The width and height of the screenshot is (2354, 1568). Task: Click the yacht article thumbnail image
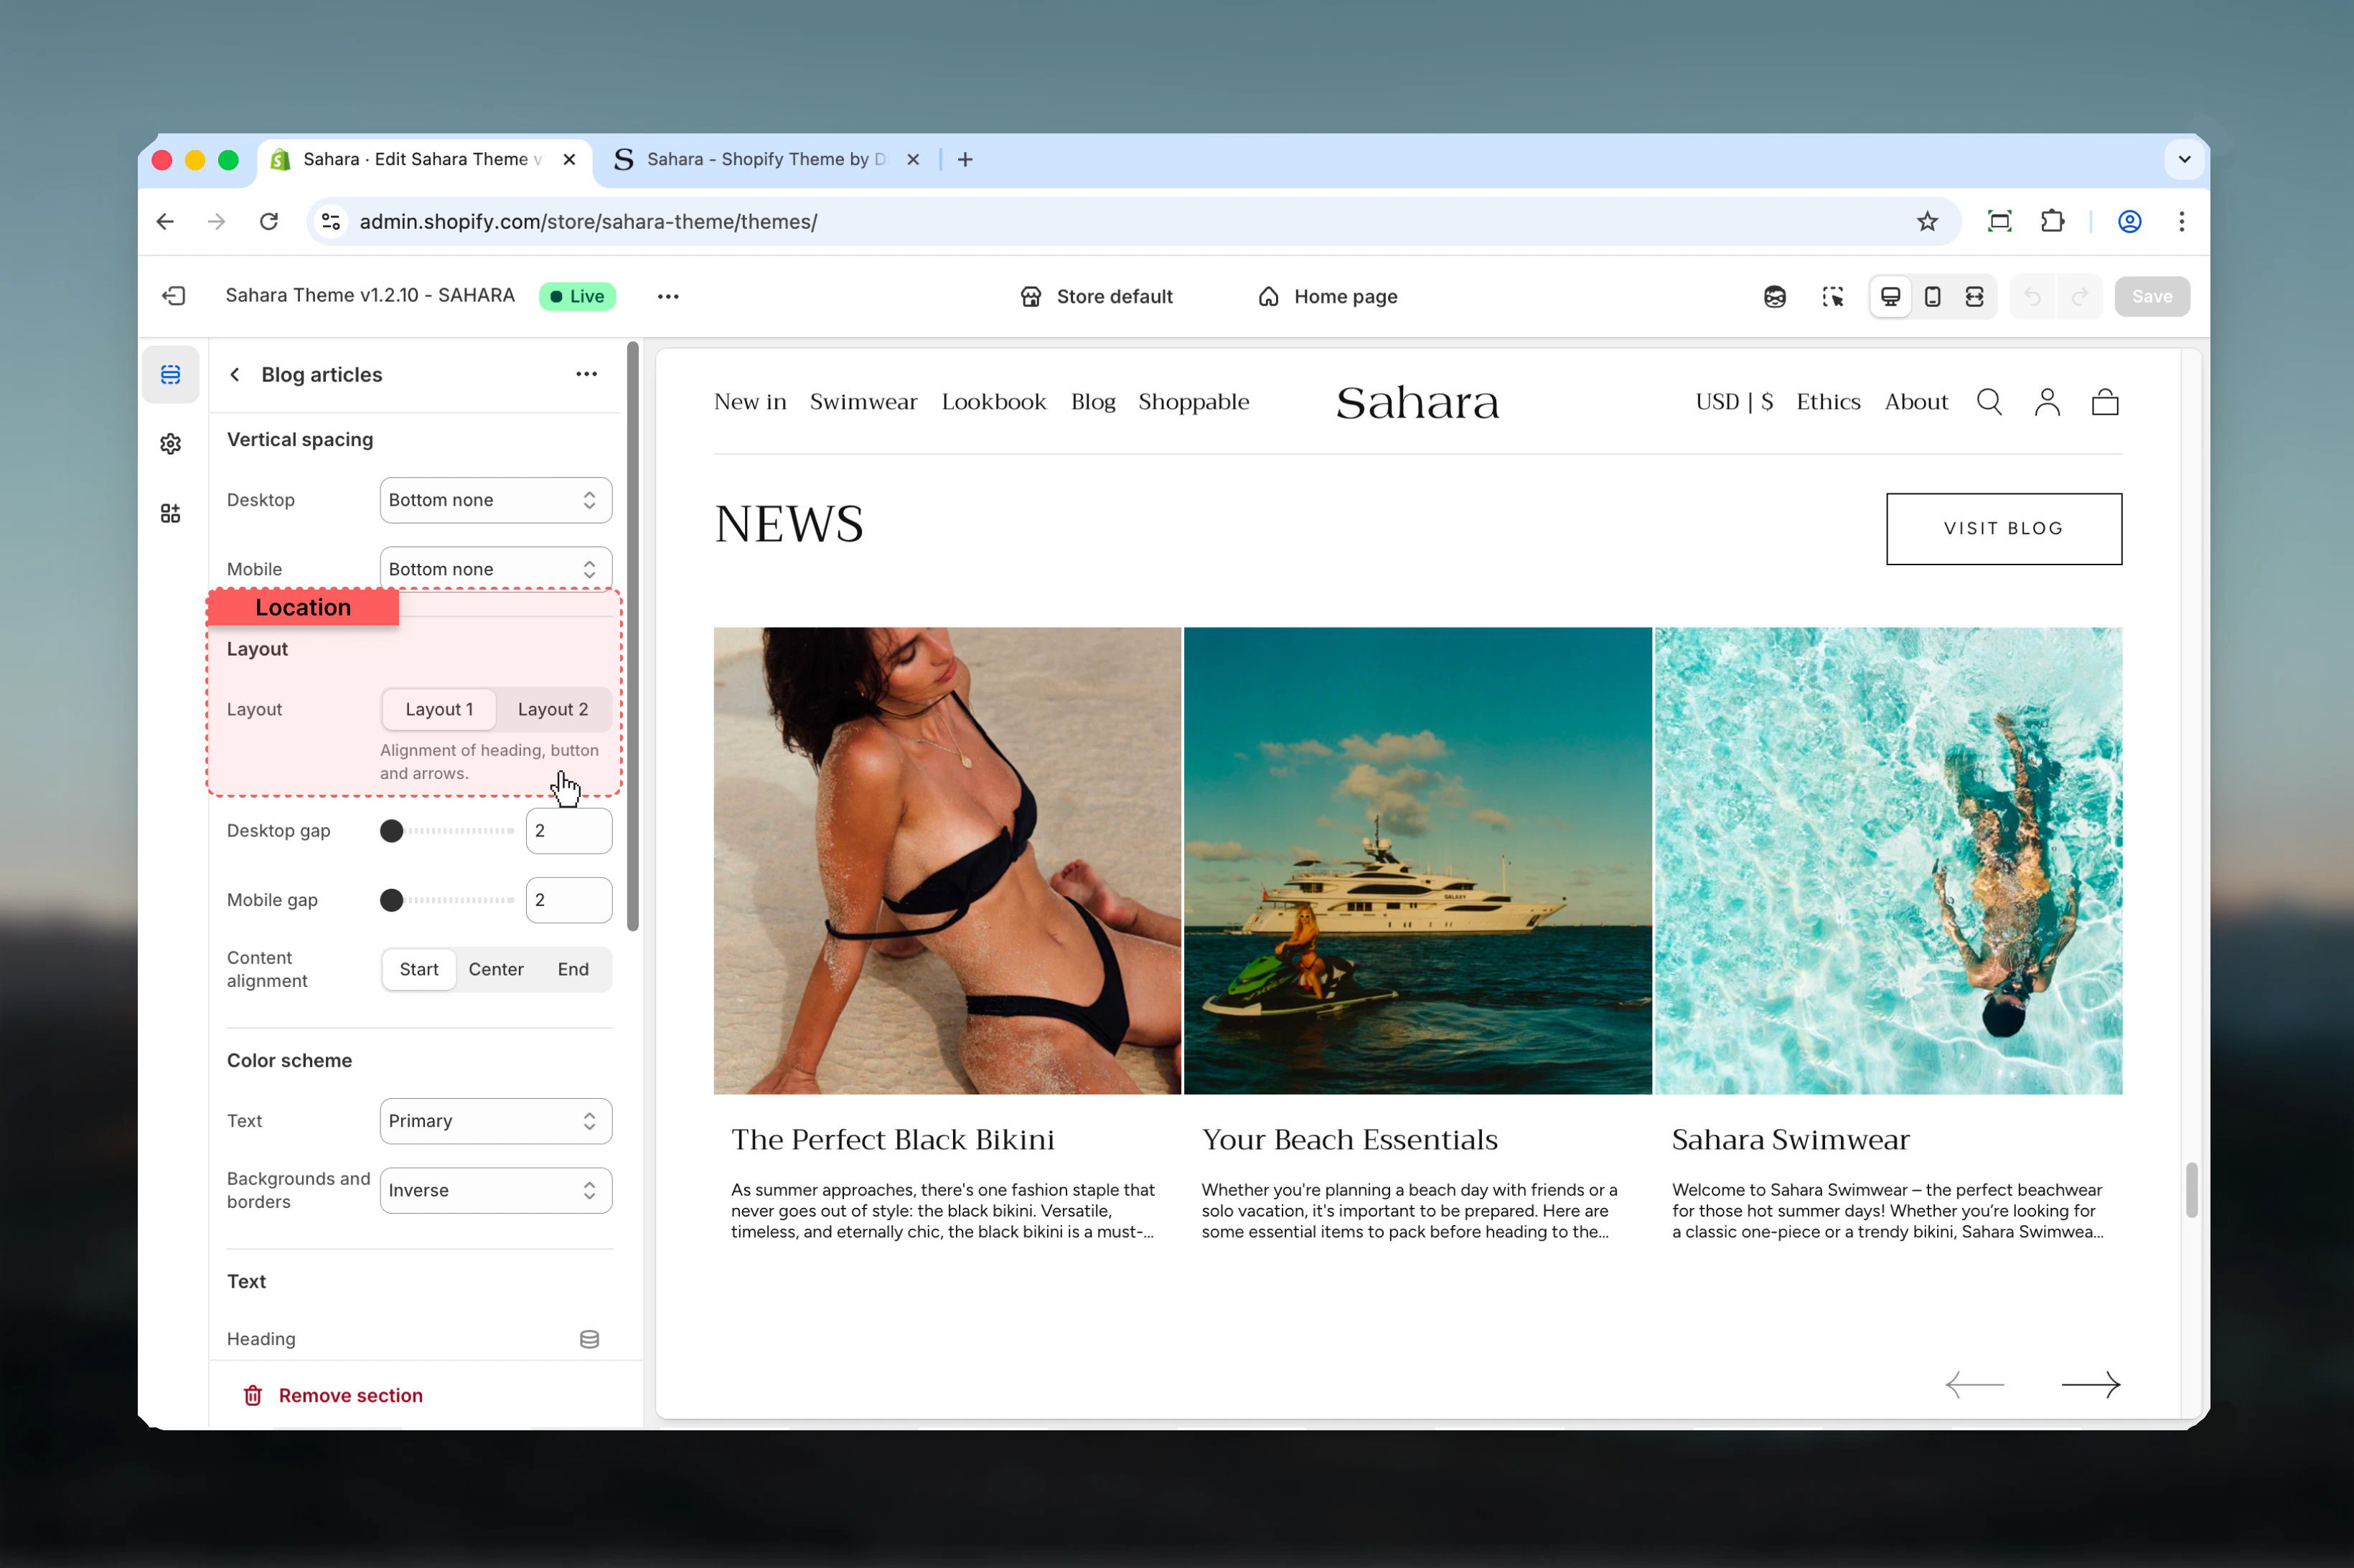[x=1417, y=860]
